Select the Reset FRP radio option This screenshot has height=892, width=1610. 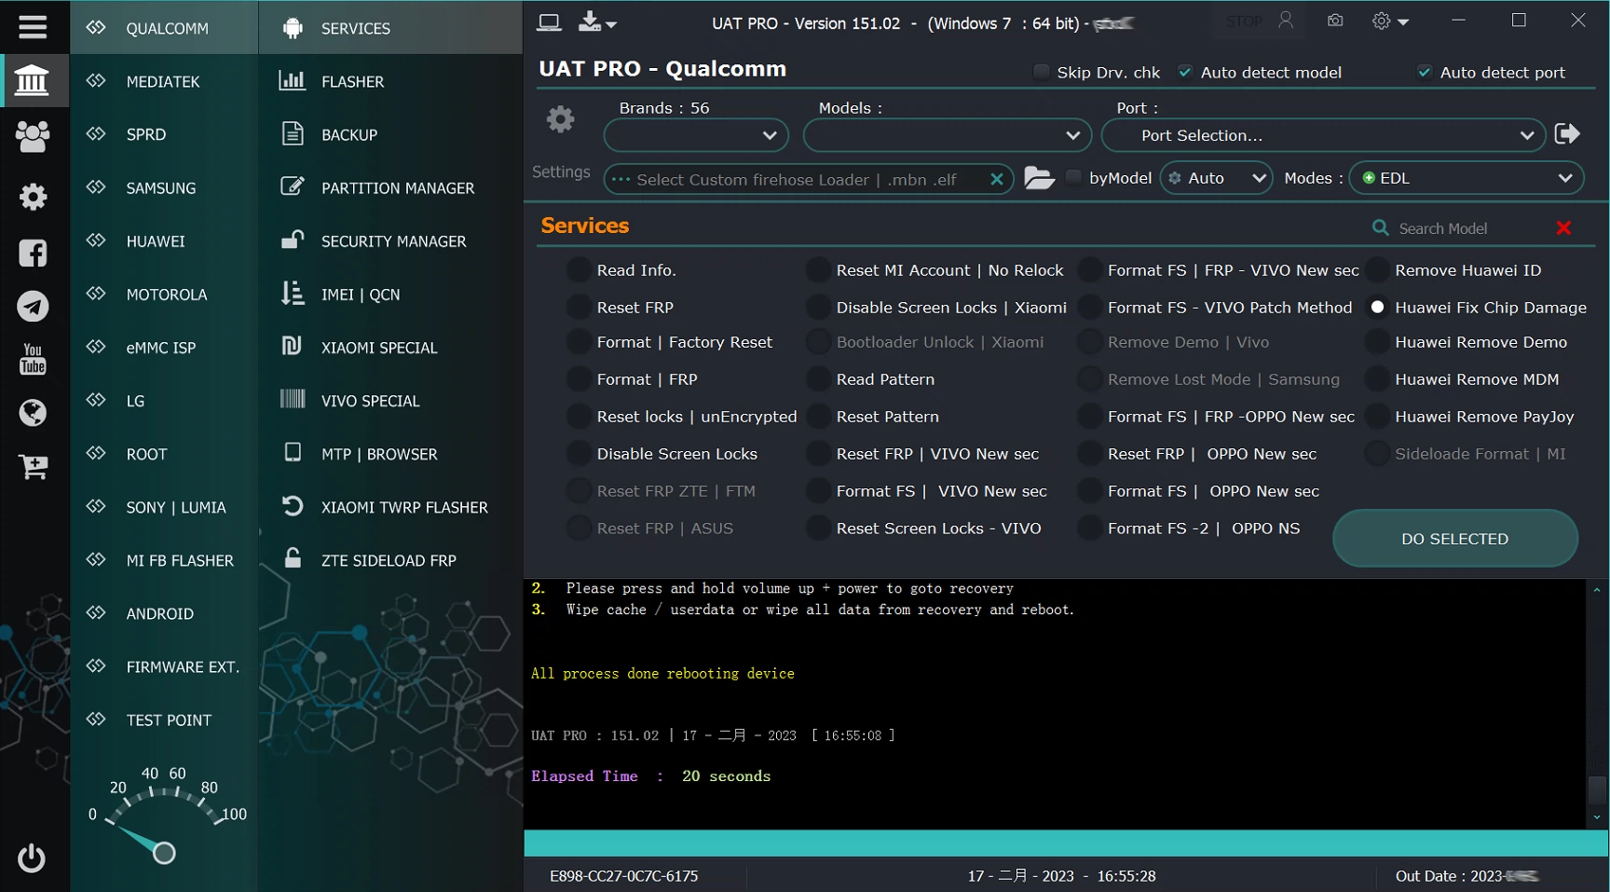point(580,308)
